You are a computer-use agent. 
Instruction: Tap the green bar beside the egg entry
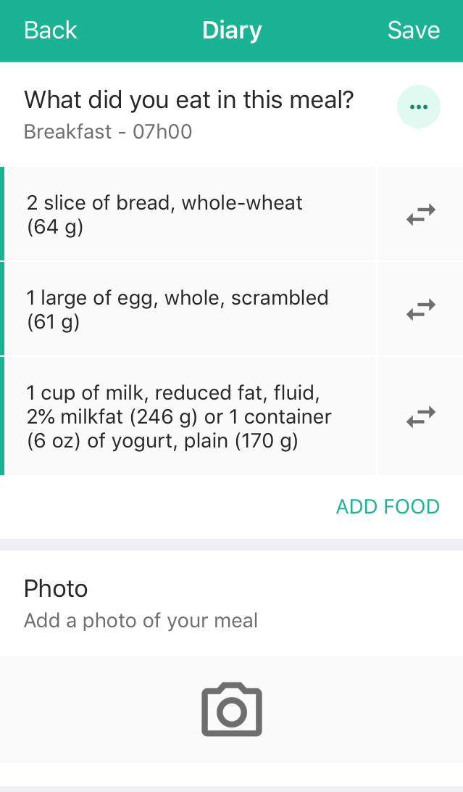(x=2, y=308)
